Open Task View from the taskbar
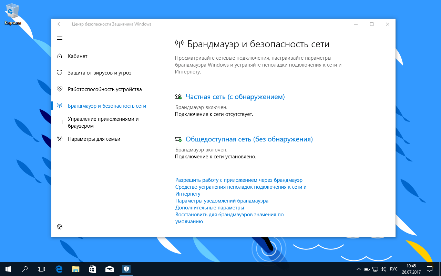The height and width of the screenshot is (276, 441). 41,269
